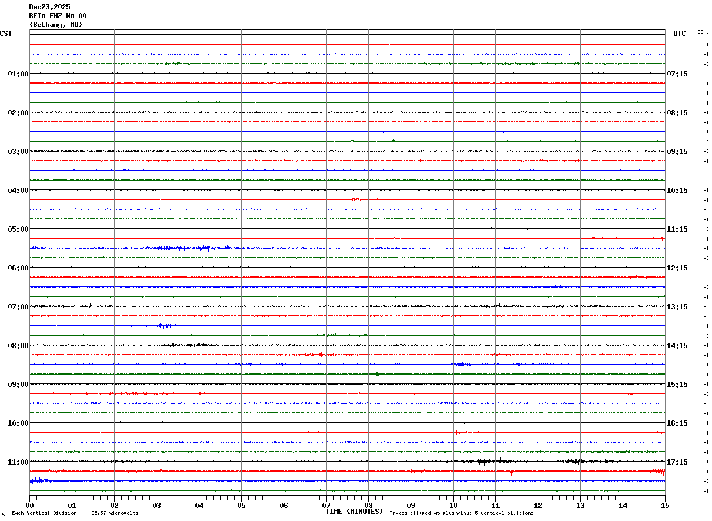Pick minute 04 on the time axis

199,505
